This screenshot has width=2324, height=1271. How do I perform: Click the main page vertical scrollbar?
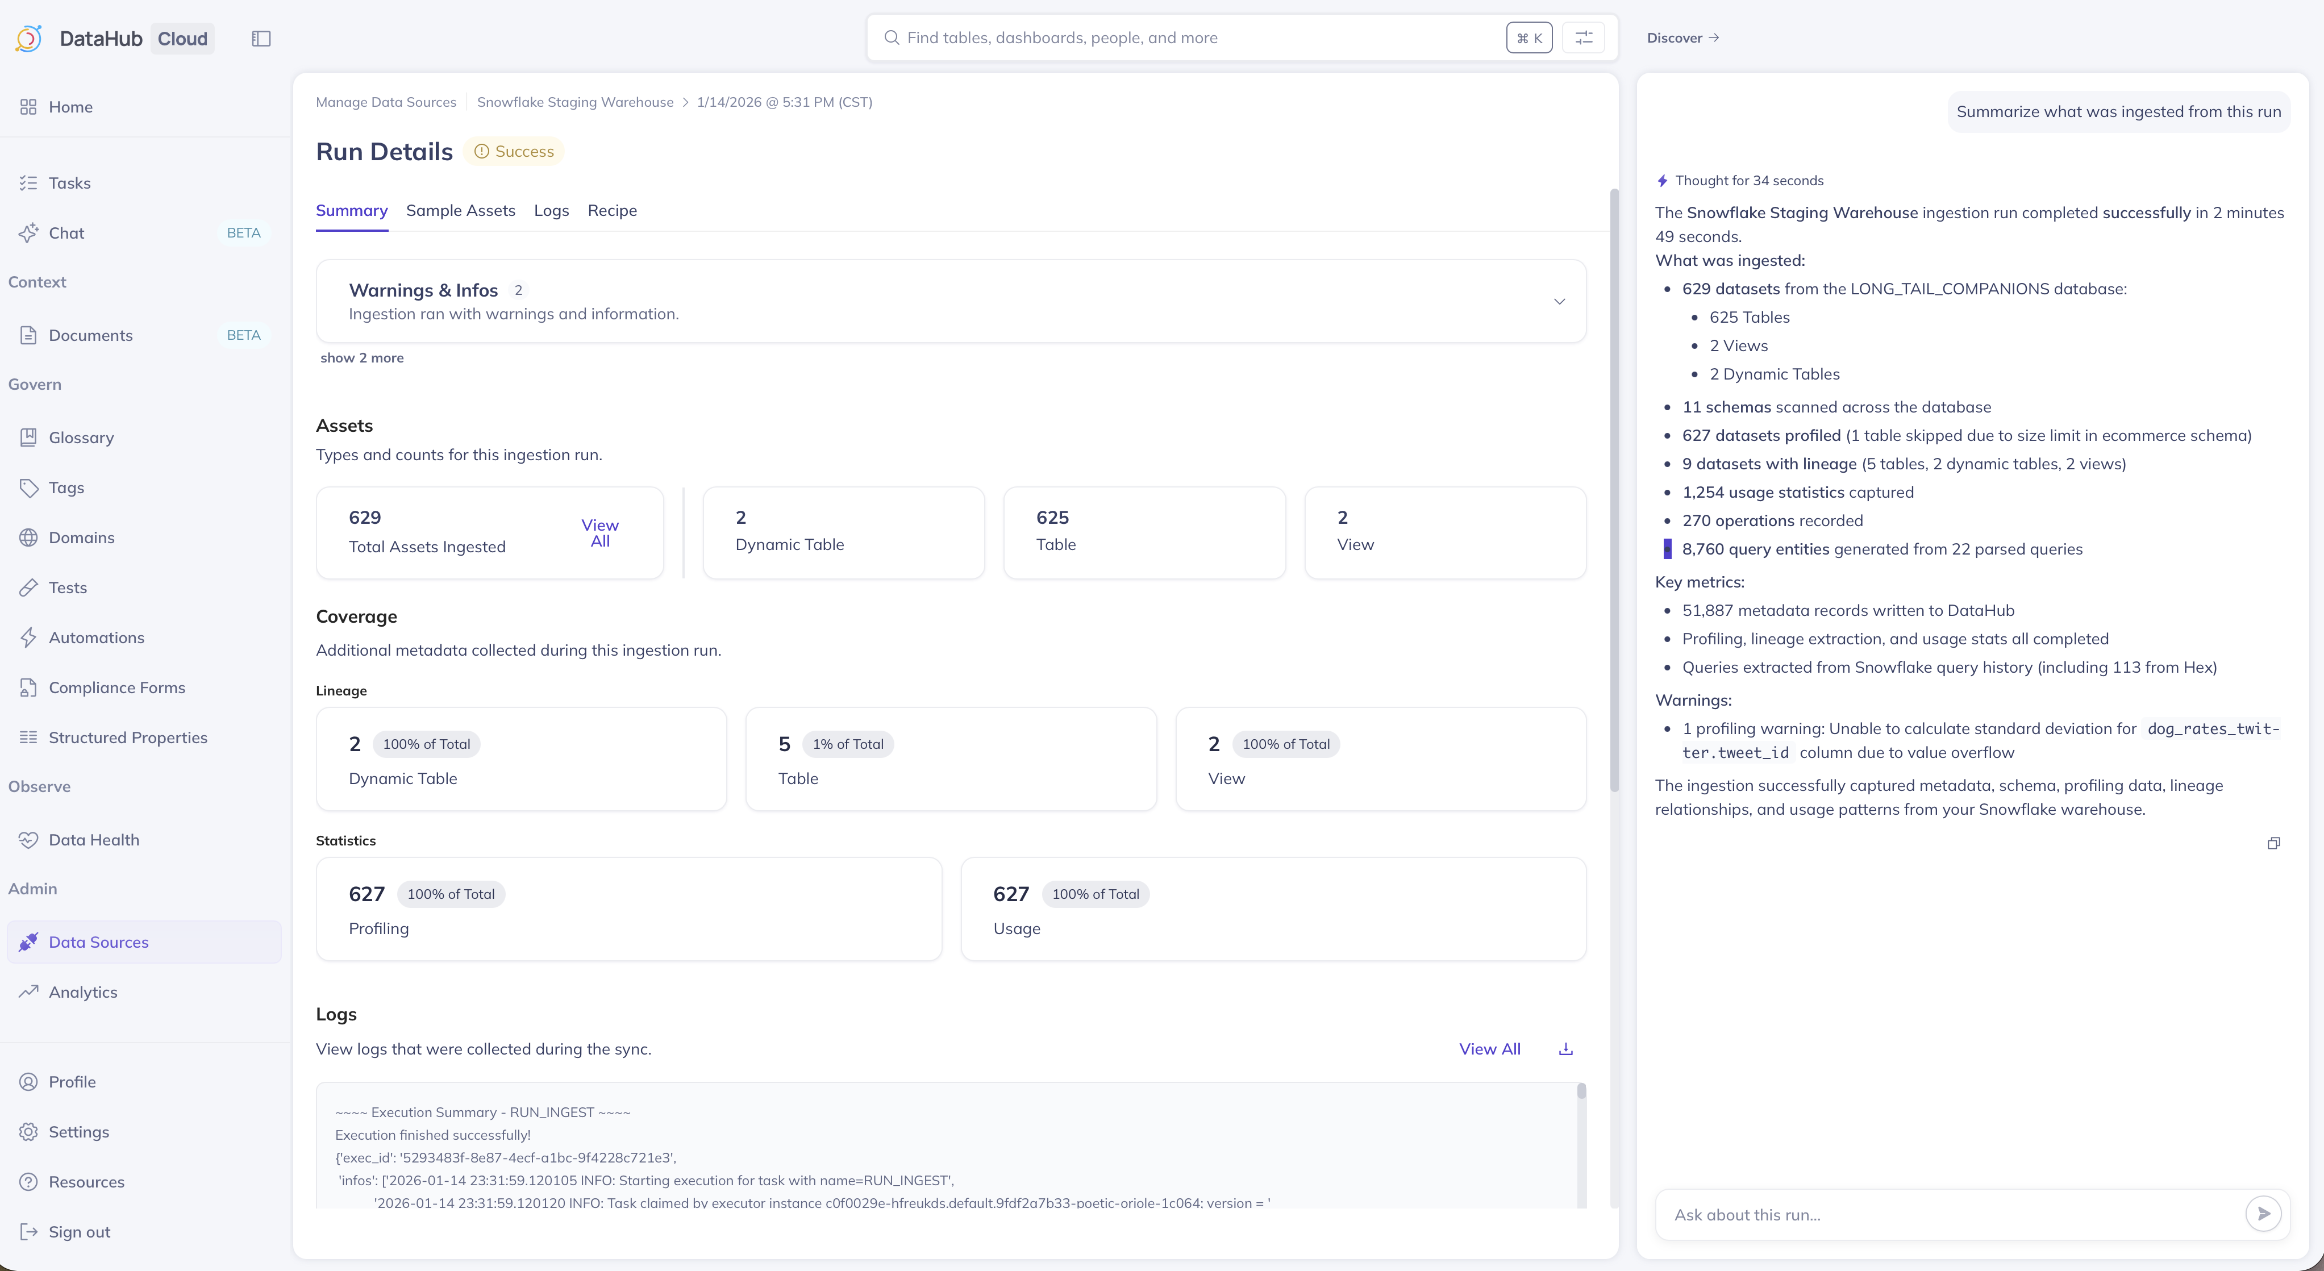point(1614,487)
